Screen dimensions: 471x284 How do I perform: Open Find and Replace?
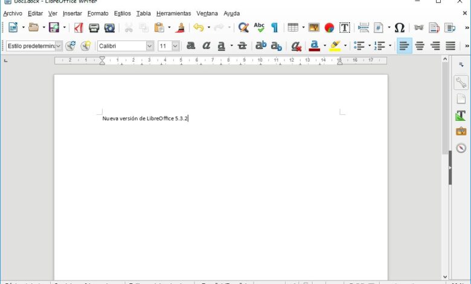click(x=243, y=28)
